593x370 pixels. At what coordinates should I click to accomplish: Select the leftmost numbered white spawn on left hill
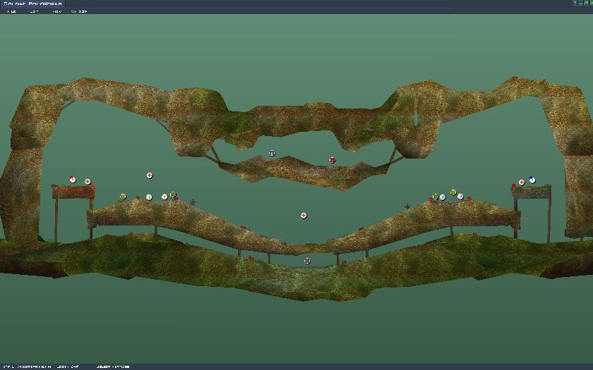(149, 197)
